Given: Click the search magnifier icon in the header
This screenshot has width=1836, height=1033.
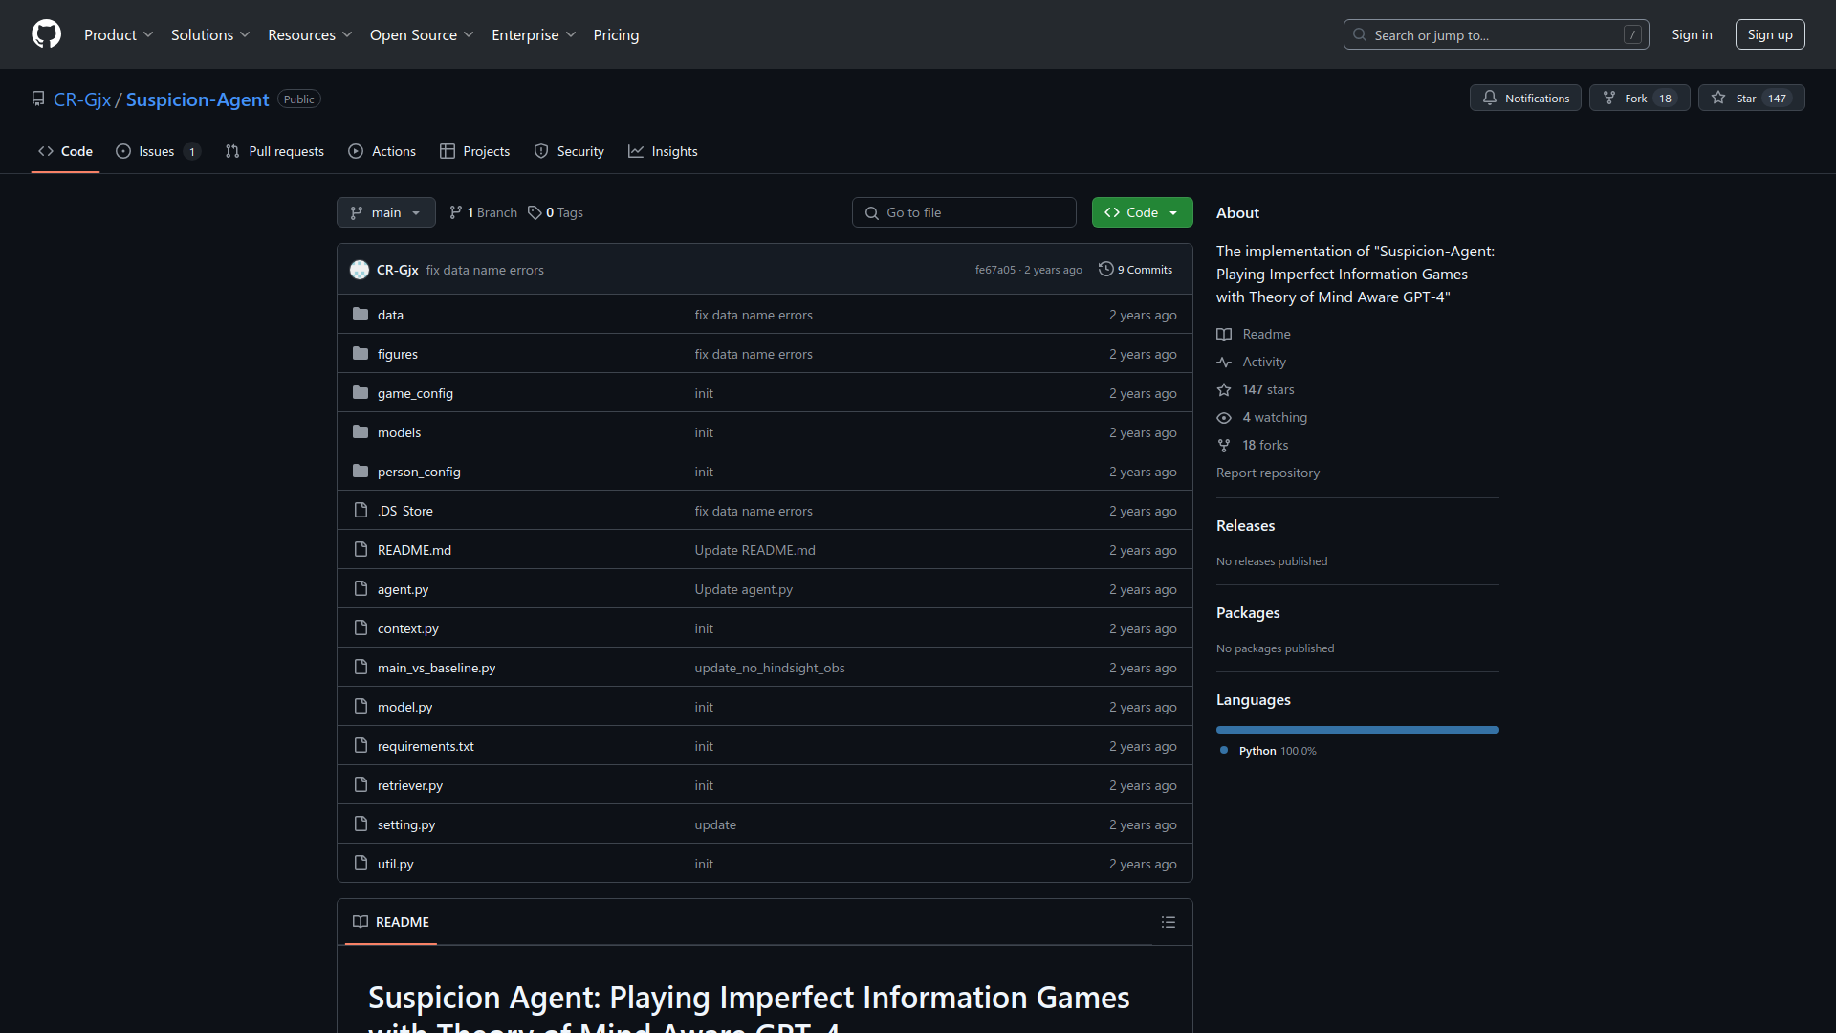Looking at the screenshot, I should point(1360,34).
